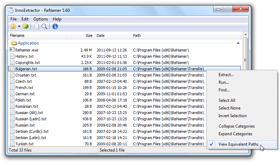Sort by Path column header
280x162 pixels.
coord(186,35)
